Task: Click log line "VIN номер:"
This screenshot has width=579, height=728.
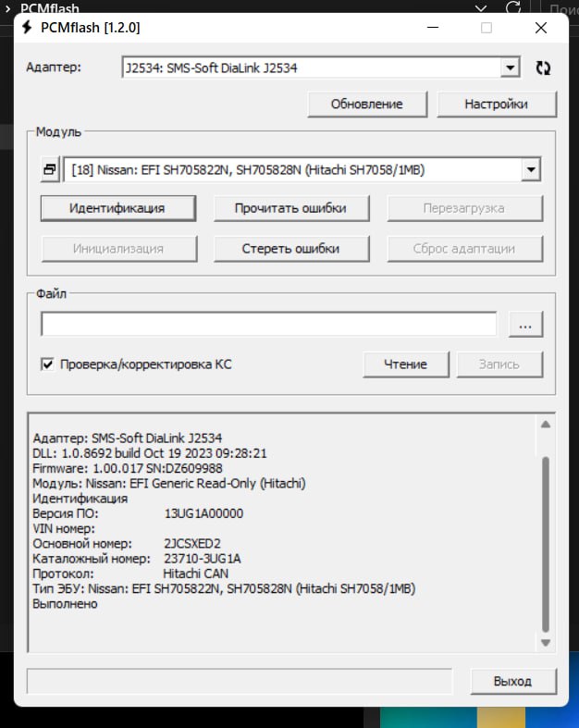Action: 64,528
